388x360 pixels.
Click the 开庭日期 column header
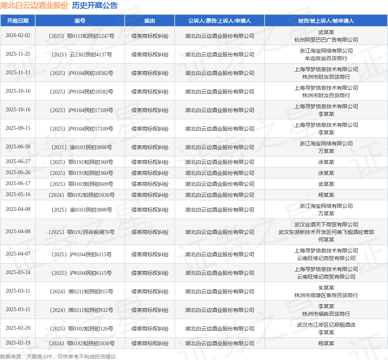point(18,21)
